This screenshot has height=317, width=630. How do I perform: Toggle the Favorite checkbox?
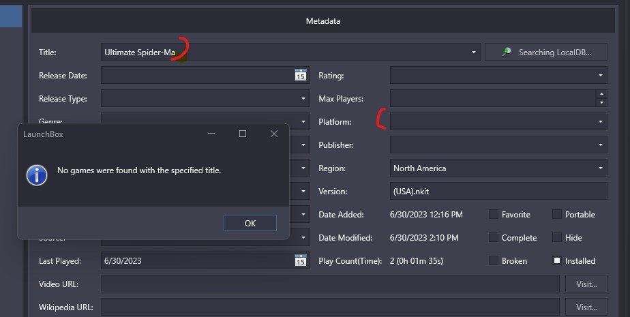click(x=494, y=214)
